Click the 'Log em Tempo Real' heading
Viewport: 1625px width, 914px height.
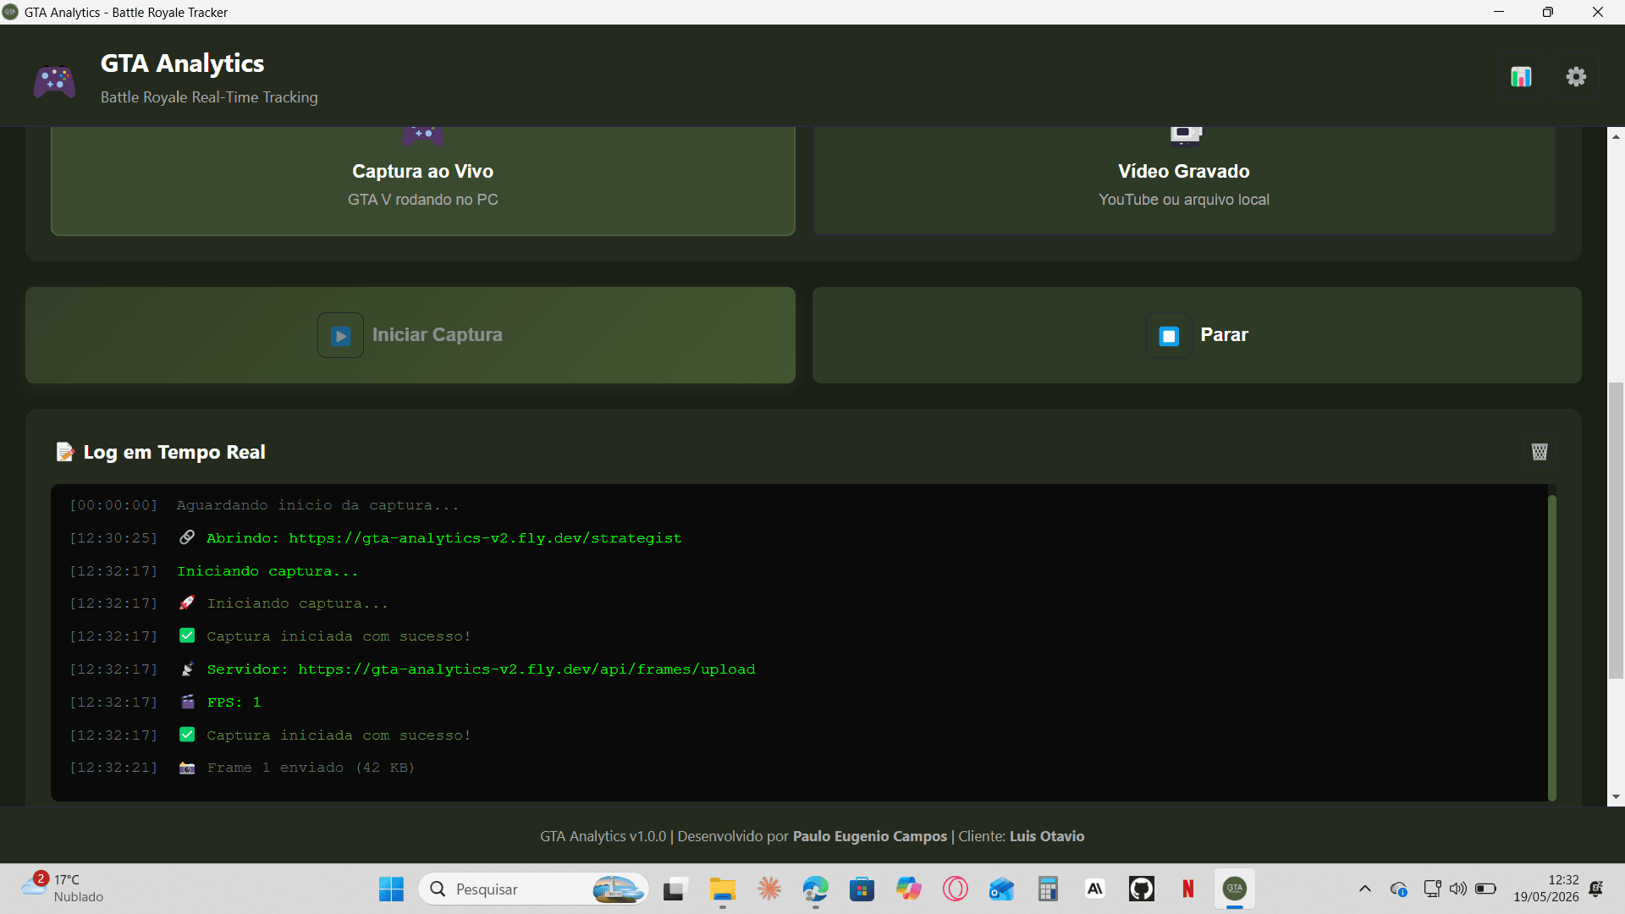click(x=174, y=452)
